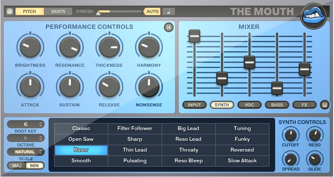This screenshot has width=334, height=177.
Task: Pick the Slow Attack preset
Action: tap(242, 161)
